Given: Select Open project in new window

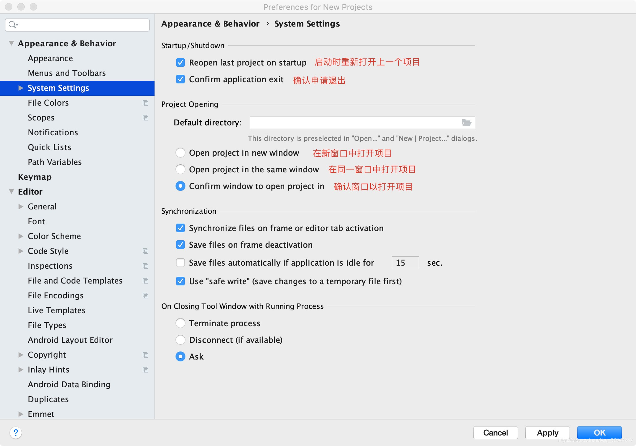Looking at the screenshot, I should pos(180,153).
